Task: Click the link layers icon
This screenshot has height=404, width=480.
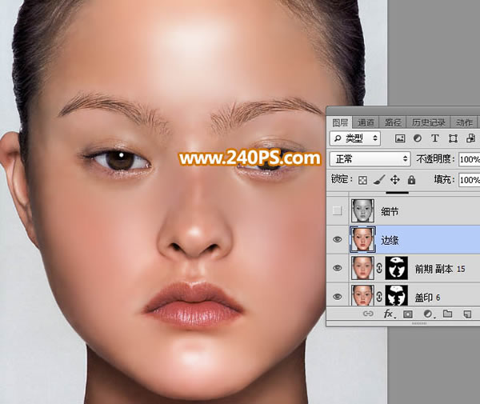Action: 368,314
